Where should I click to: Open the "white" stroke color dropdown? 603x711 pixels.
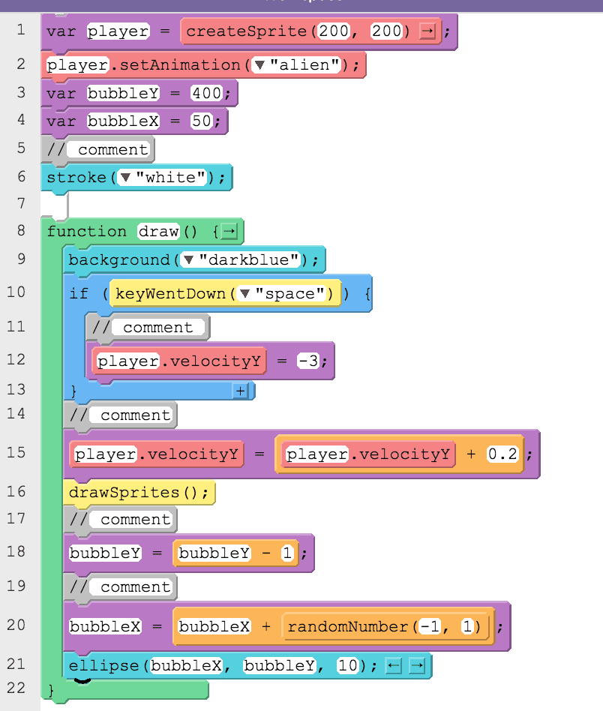pos(125,177)
